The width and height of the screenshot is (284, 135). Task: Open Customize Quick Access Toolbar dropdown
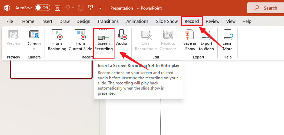pyautogui.click(x=100, y=8)
